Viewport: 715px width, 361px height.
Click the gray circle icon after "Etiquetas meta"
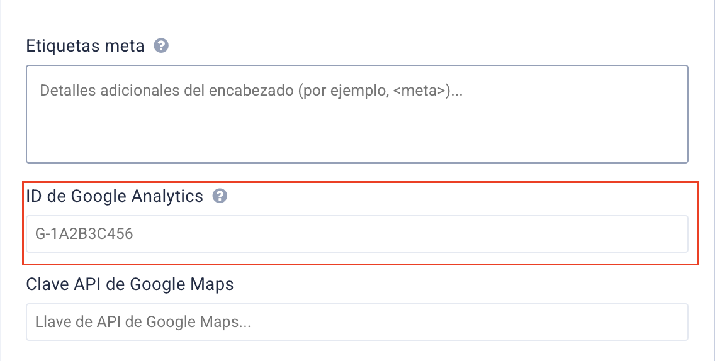click(x=161, y=46)
